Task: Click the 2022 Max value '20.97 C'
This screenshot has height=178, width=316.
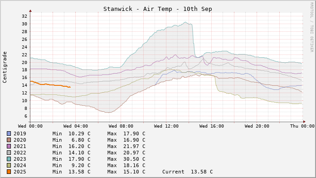Action: (x=134, y=153)
